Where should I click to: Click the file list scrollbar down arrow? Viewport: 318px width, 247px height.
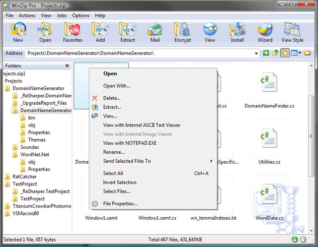coord(312,231)
